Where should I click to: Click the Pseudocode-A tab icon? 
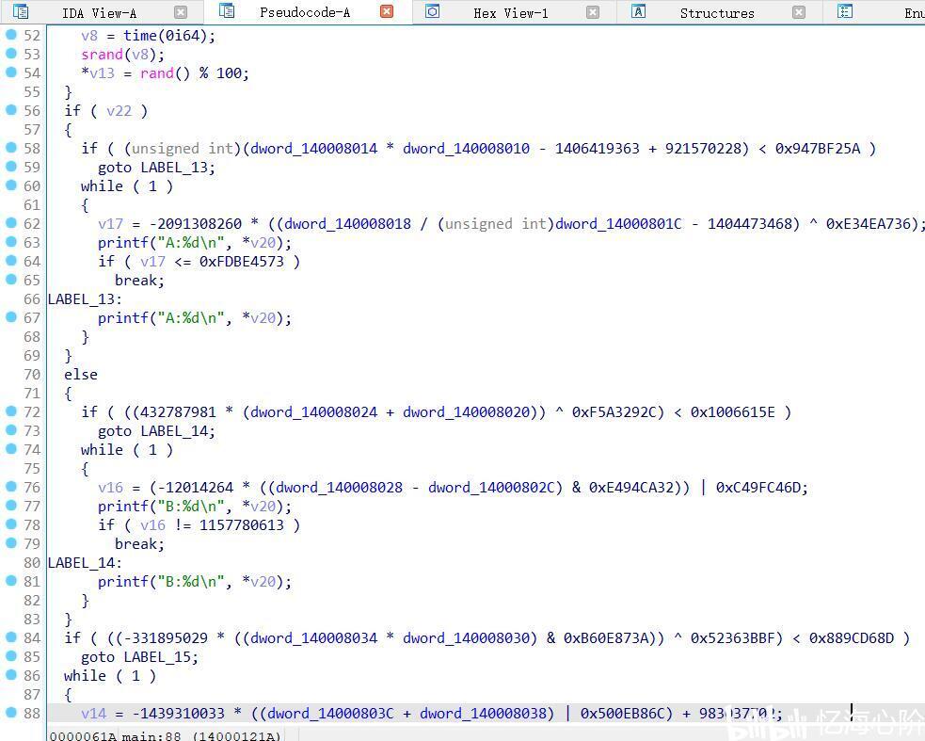coord(227,10)
